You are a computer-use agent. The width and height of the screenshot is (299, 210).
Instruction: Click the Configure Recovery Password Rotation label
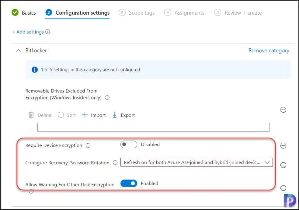point(67,163)
